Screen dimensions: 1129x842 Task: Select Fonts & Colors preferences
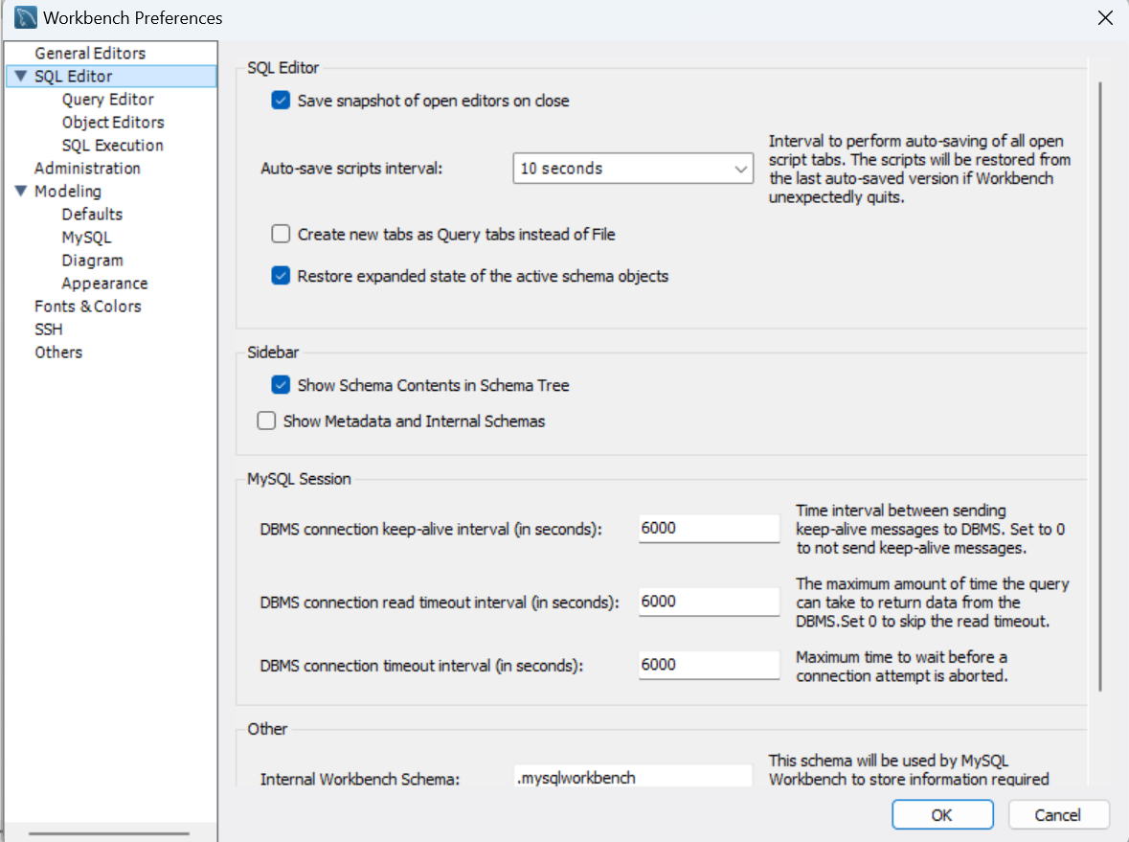coord(88,307)
